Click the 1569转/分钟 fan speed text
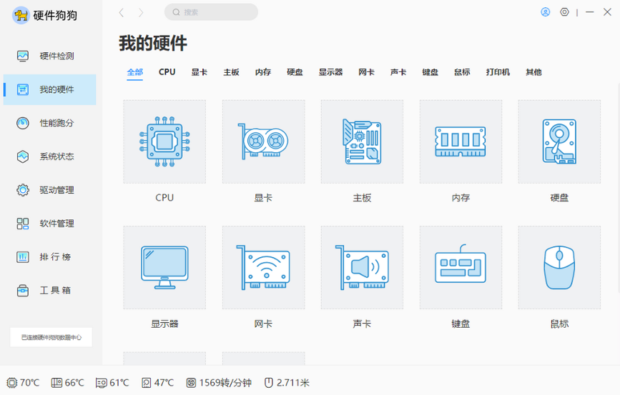The width and height of the screenshot is (620, 395). pyautogui.click(x=225, y=383)
